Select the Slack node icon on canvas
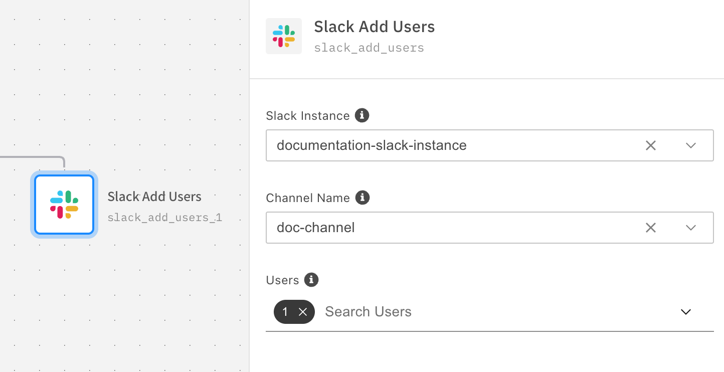 pyautogui.click(x=64, y=205)
